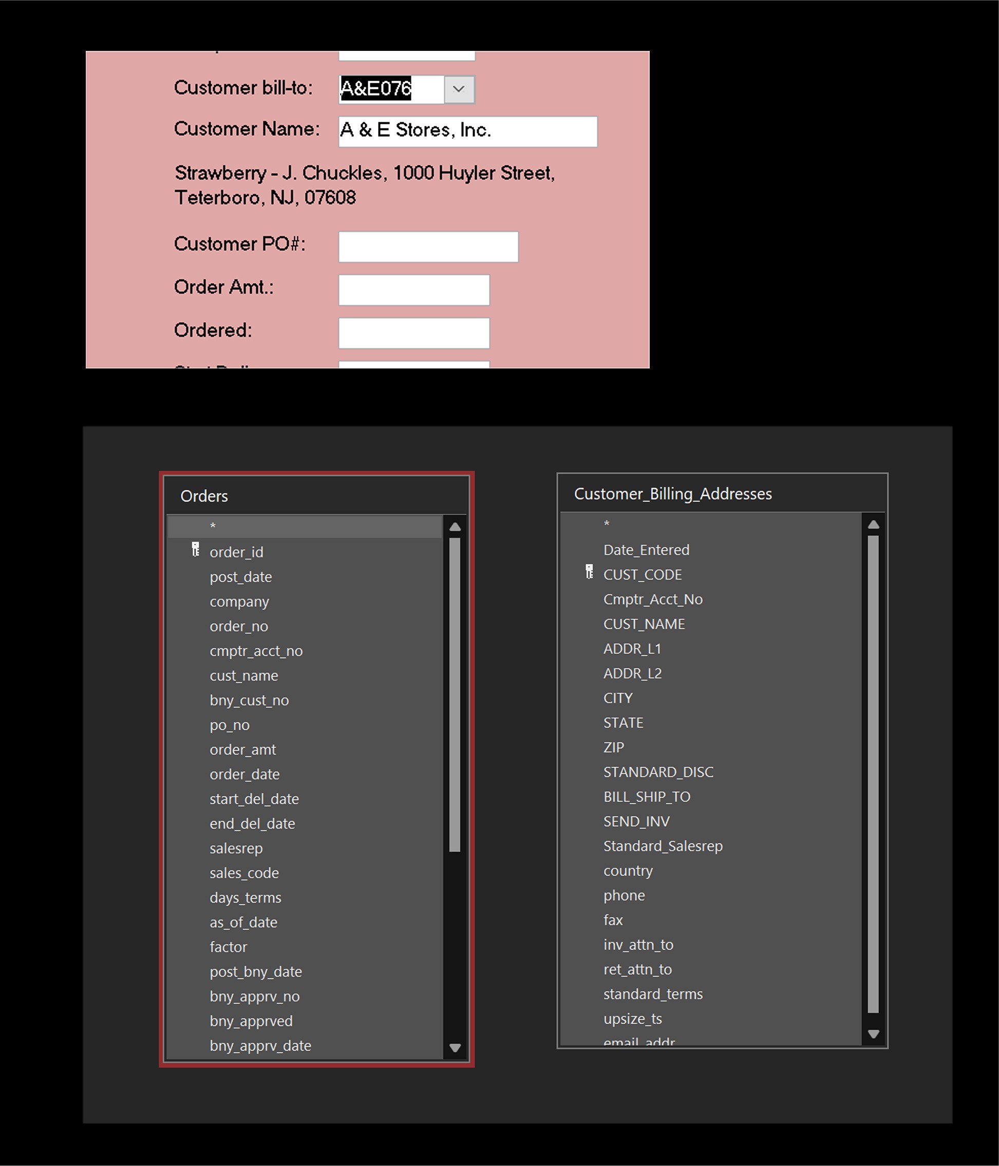The height and width of the screenshot is (1166, 999).
Task: Select the cust_name field in Orders
Action: pos(306,676)
